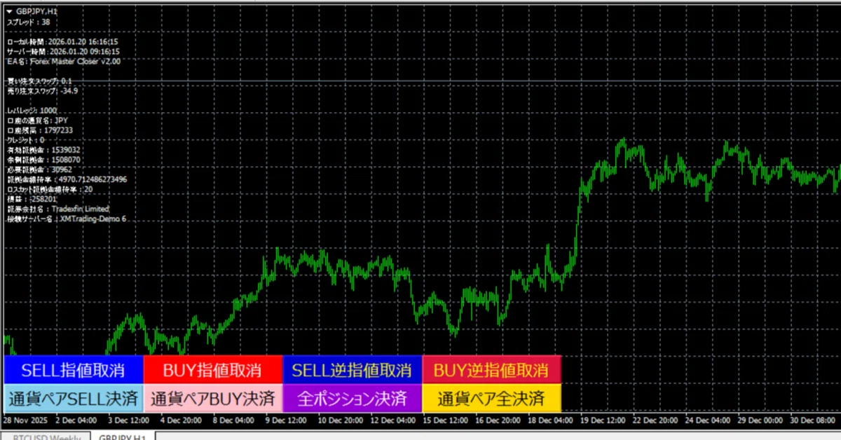
Task: Click the account balance value 1797233
Action: (x=57, y=130)
